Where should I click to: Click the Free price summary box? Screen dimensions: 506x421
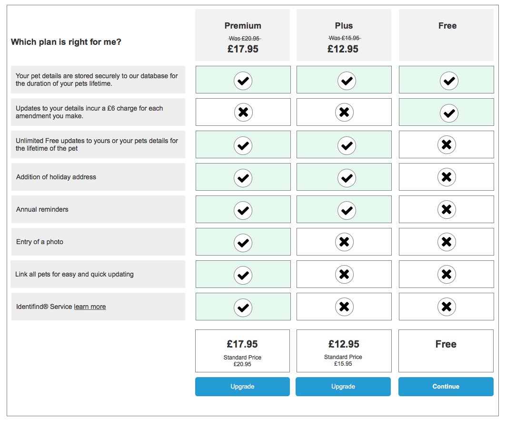(446, 351)
